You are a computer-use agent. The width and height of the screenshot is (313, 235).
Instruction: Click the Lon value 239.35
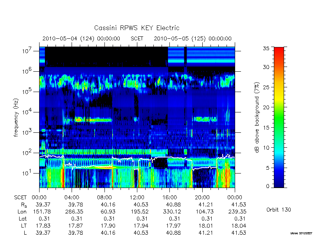(237, 211)
